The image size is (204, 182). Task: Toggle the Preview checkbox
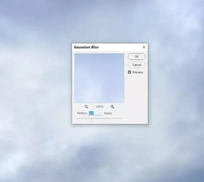[x=129, y=72]
